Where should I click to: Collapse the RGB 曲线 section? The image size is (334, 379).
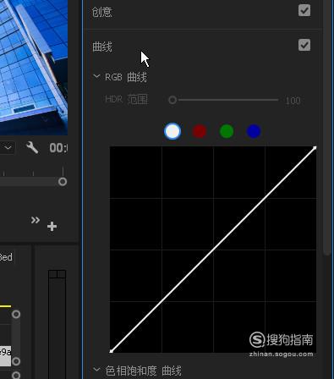point(96,76)
